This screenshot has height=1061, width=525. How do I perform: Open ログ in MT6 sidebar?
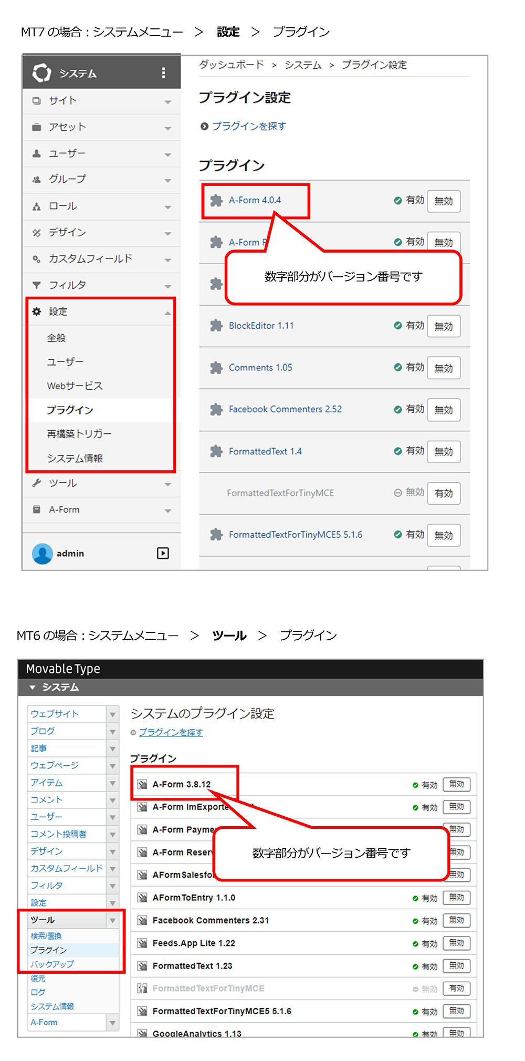click(38, 992)
